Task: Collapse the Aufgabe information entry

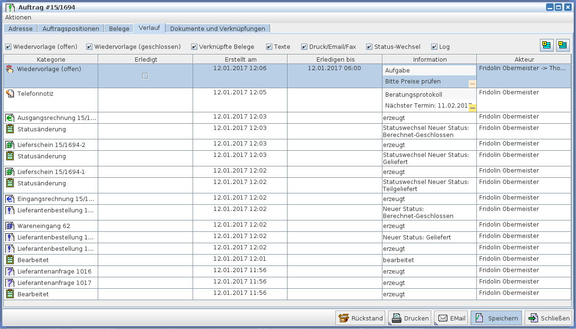Action: [472, 84]
